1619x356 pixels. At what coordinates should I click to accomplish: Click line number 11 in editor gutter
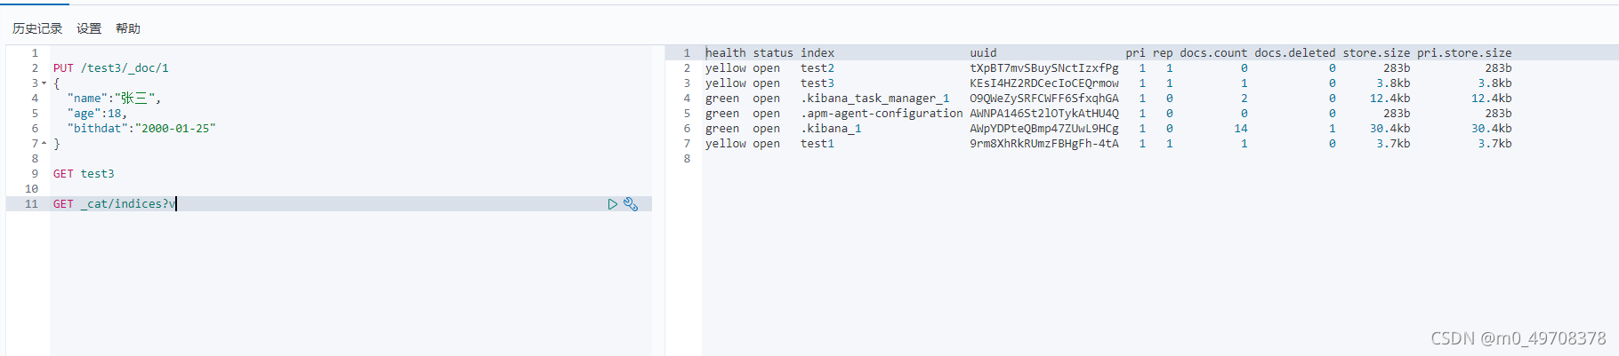[31, 204]
